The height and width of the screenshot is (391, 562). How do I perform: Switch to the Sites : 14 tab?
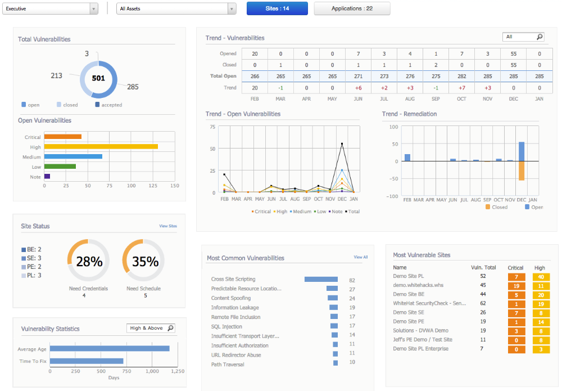click(x=277, y=8)
